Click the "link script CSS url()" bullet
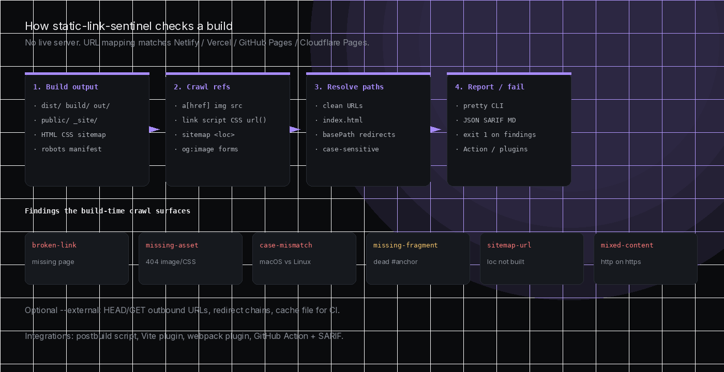Image resolution: width=724 pixels, height=372 pixels. 220,120
